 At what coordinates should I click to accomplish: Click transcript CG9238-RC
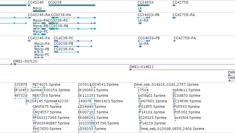coord(58,20)
